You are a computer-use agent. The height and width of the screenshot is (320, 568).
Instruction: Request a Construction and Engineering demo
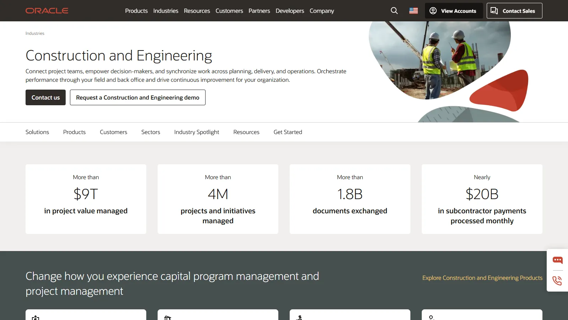pos(138,97)
